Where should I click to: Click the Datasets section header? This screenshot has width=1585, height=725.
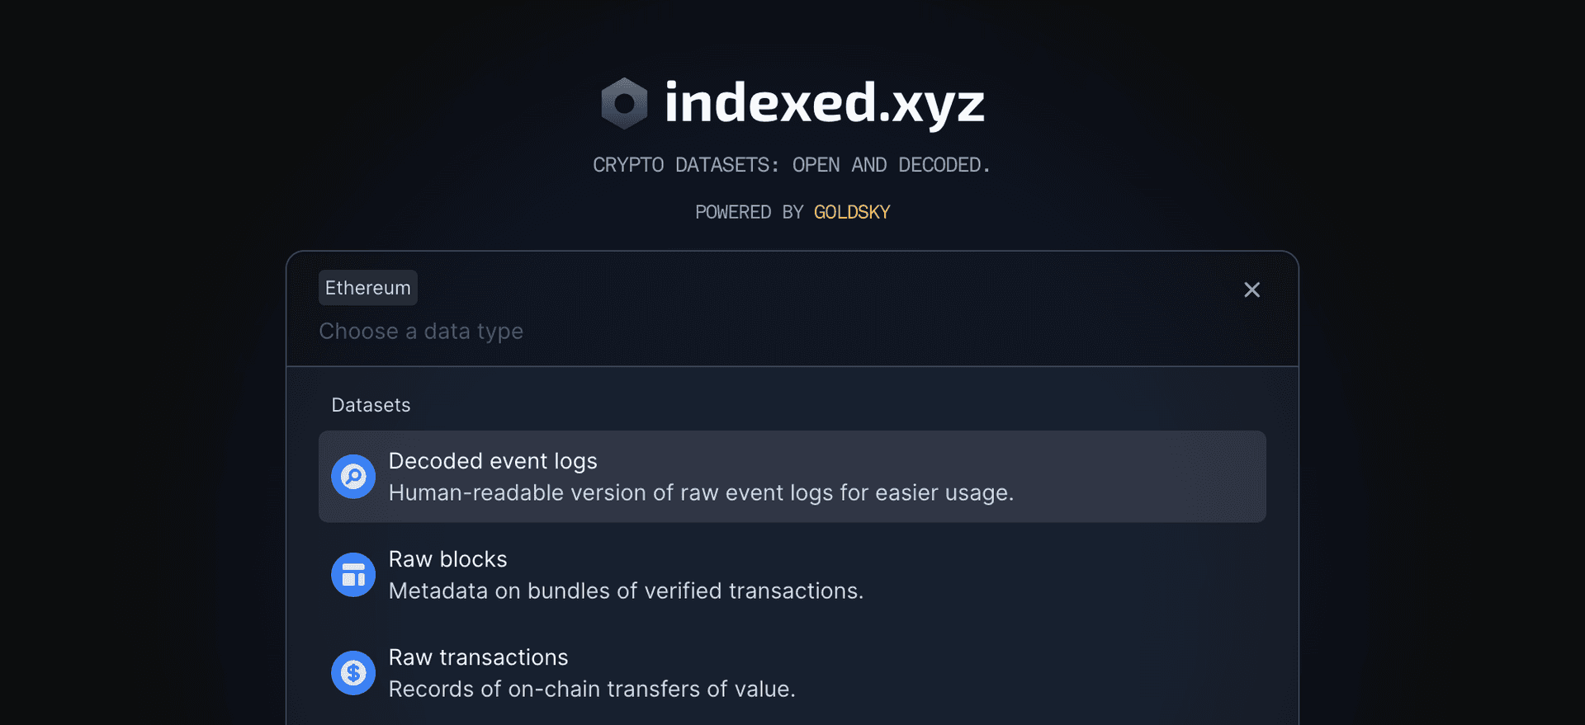371,404
